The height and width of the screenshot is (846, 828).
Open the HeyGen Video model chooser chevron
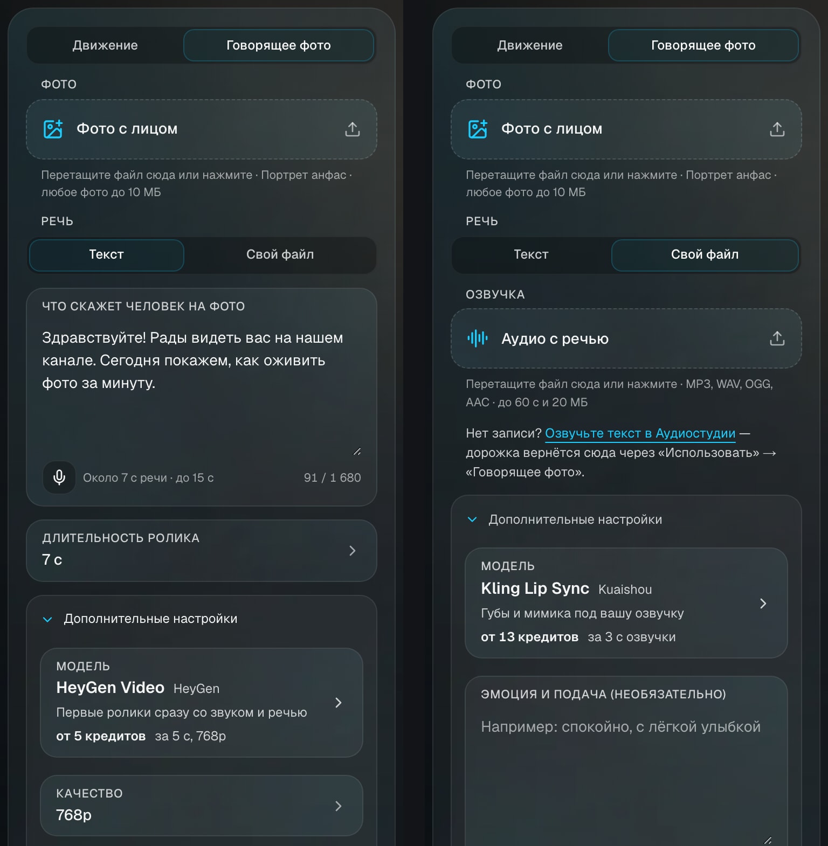[x=339, y=703]
